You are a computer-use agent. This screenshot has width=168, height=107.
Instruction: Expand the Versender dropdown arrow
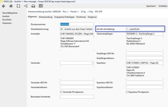pos(93,63)
